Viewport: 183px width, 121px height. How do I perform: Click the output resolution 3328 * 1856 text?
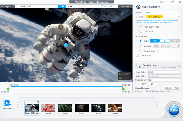107,6
